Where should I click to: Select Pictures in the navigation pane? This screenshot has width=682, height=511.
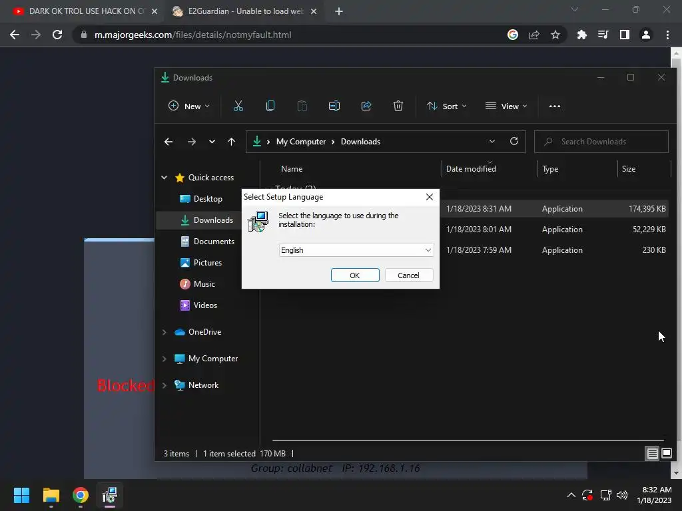click(201, 263)
